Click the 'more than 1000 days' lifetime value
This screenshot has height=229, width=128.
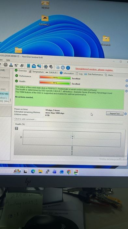[x=55, y=113]
